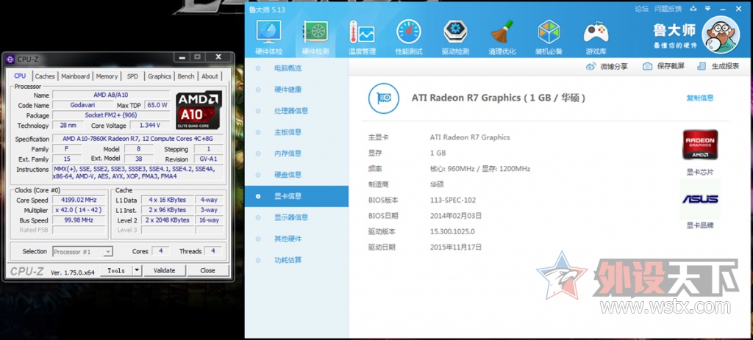Screen dimensions: 753x340
Task: Switch to CPU-Z Caches tab
Action: (45, 76)
